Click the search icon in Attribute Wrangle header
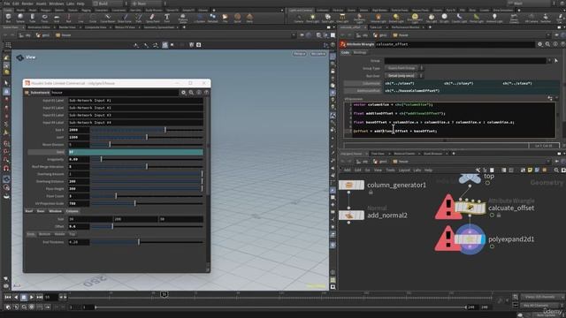Image resolution: width=566 pixels, height=318 pixels. pyautogui.click(x=547, y=44)
